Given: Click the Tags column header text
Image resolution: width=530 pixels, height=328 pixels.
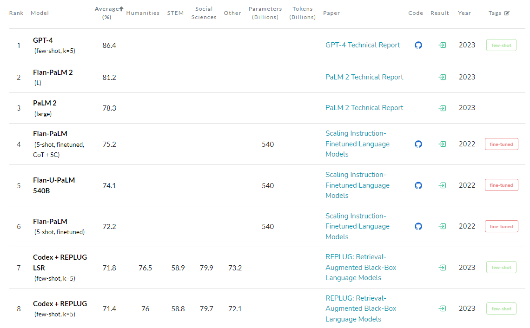Looking at the screenshot, I should pyautogui.click(x=495, y=13).
